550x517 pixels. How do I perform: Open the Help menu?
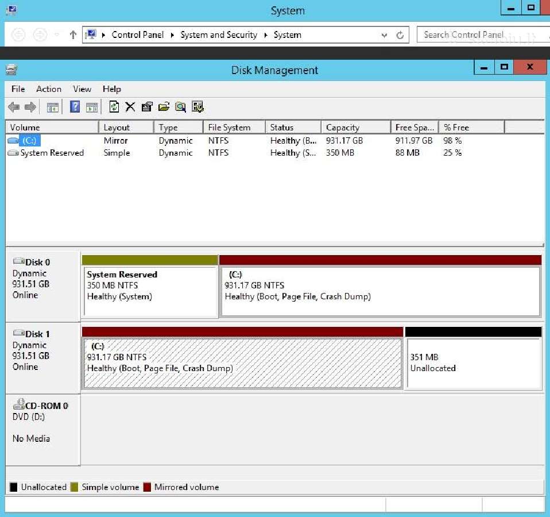coord(112,89)
